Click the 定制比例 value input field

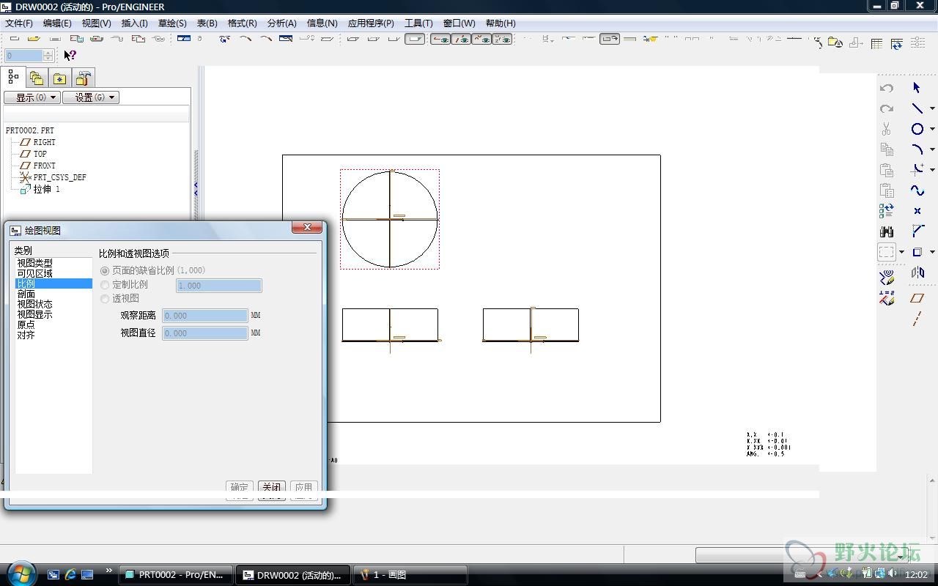(x=219, y=286)
